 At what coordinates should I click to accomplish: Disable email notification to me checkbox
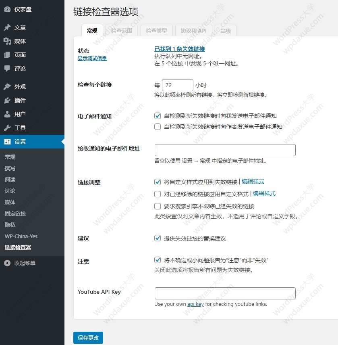click(x=158, y=116)
